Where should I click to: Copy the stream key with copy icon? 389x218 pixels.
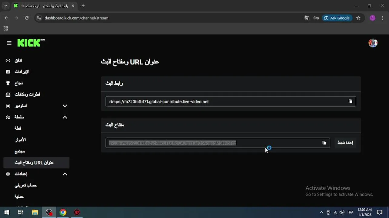tap(324, 143)
